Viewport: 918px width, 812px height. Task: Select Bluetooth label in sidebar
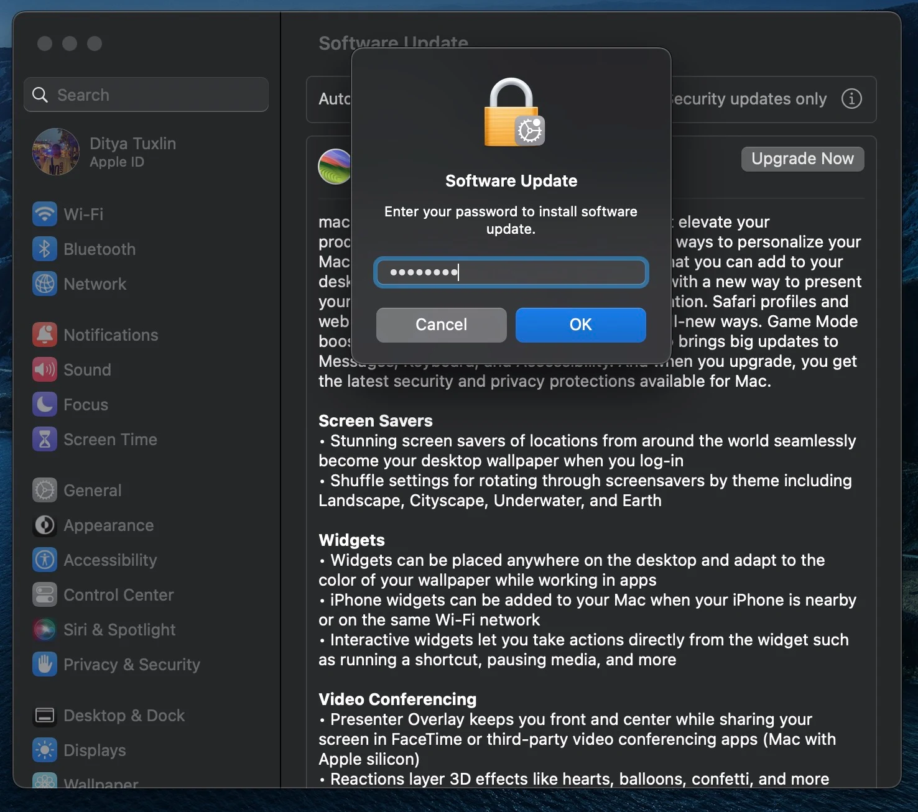pyautogui.click(x=100, y=249)
